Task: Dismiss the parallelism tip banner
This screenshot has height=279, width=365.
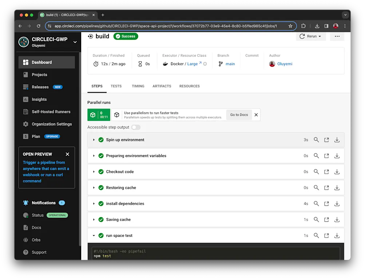Action: click(256, 115)
